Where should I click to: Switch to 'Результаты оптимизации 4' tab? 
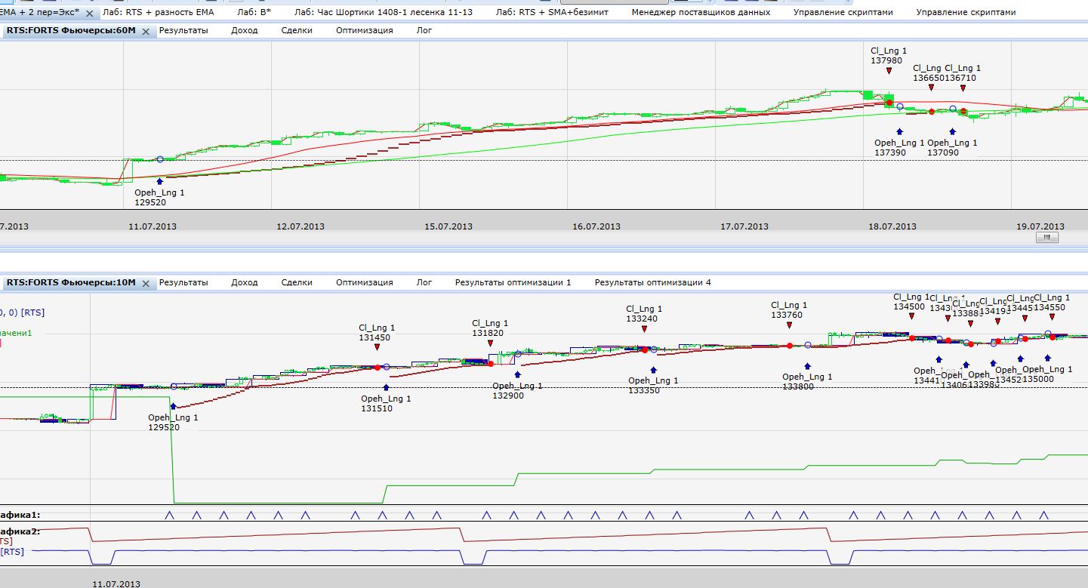[x=652, y=282]
